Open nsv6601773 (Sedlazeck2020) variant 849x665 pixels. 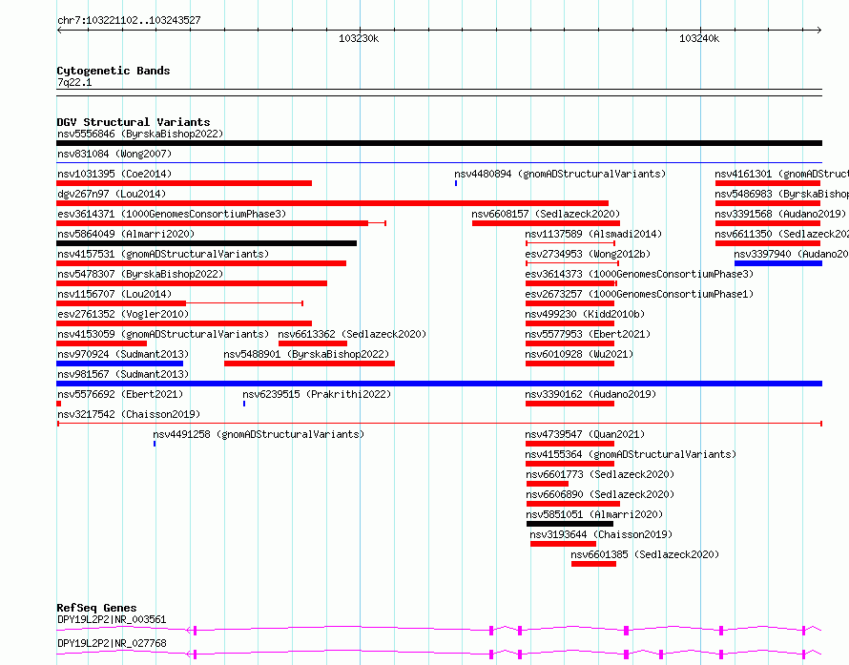[600, 474]
